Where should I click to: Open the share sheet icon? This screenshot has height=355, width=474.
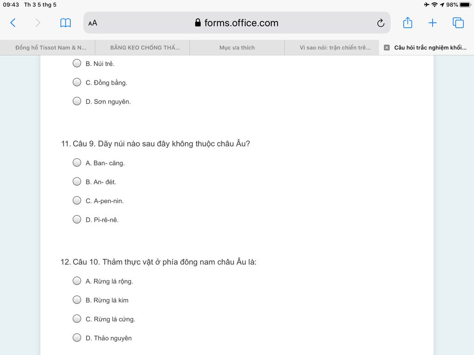click(x=407, y=23)
